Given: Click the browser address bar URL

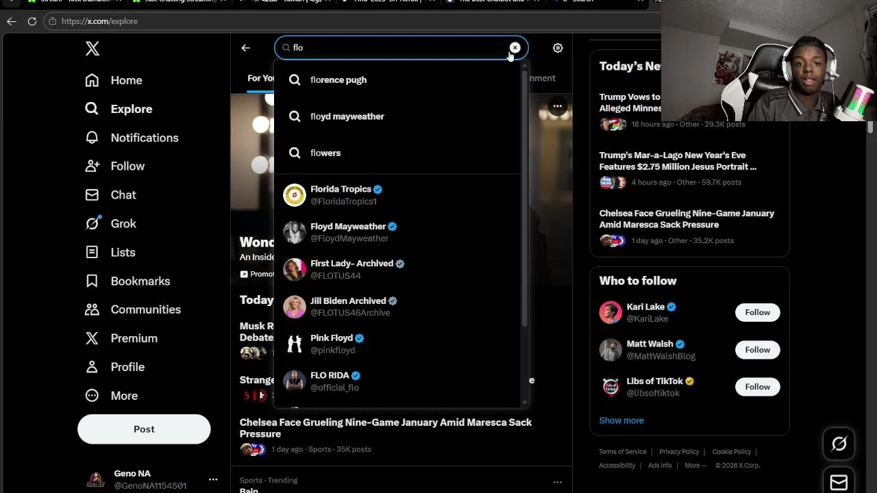Looking at the screenshot, I should [x=99, y=21].
